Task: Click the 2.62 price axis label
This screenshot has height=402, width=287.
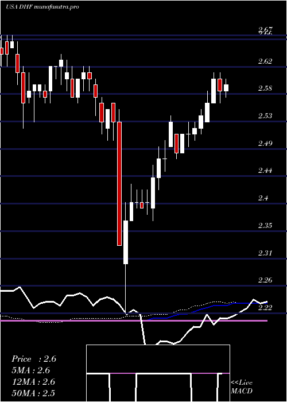Action: (265, 61)
